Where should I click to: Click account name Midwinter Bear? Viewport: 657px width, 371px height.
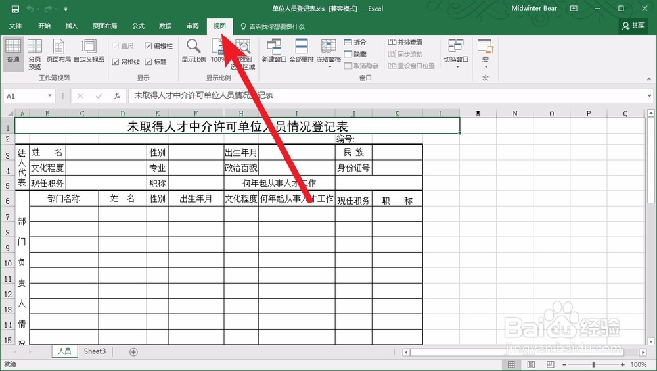(534, 9)
